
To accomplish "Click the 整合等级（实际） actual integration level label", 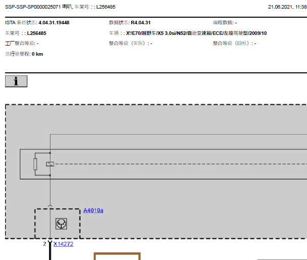I will (x=128, y=44).
